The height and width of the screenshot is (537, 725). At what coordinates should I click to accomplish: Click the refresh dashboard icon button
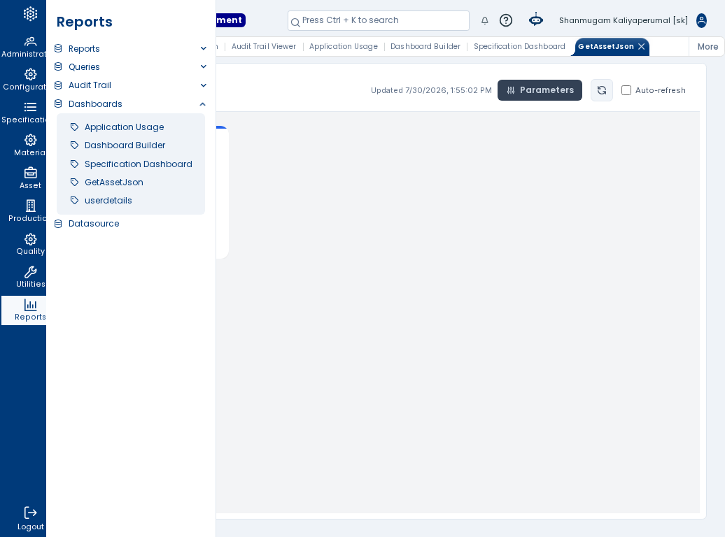[602, 90]
